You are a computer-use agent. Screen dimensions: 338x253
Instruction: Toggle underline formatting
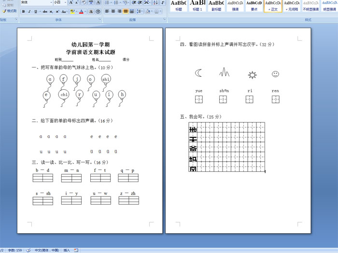pyautogui.click(x=36, y=12)
